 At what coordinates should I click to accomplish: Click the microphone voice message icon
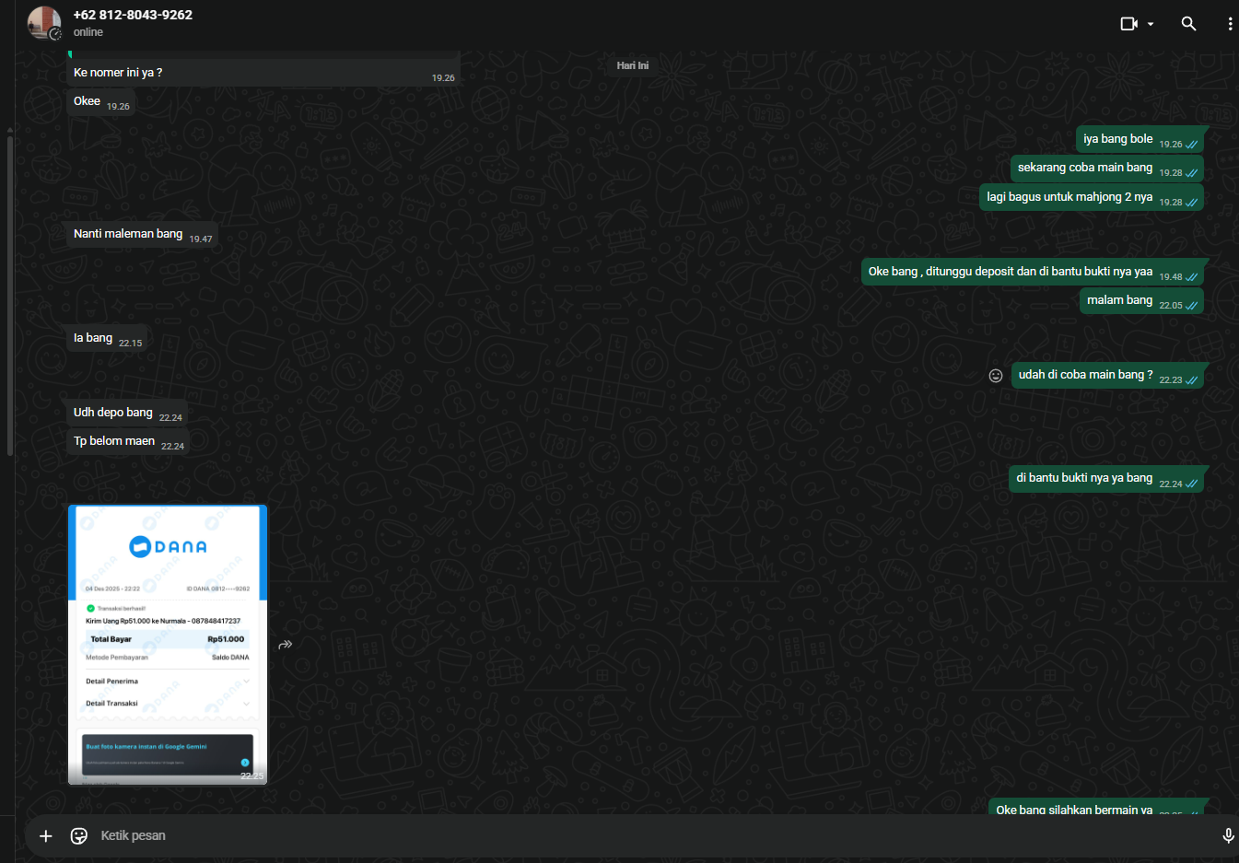click(1228, 835)
